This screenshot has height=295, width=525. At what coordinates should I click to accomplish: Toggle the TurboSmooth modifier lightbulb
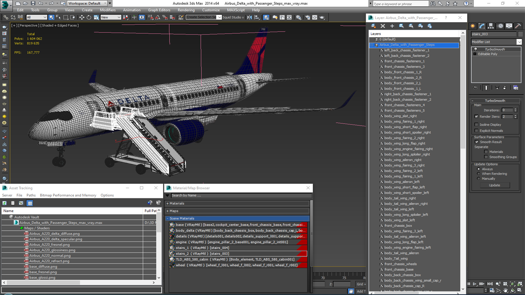click(476, 49)
